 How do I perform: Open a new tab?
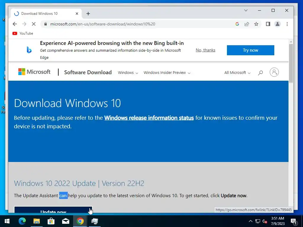click(88, 14)
